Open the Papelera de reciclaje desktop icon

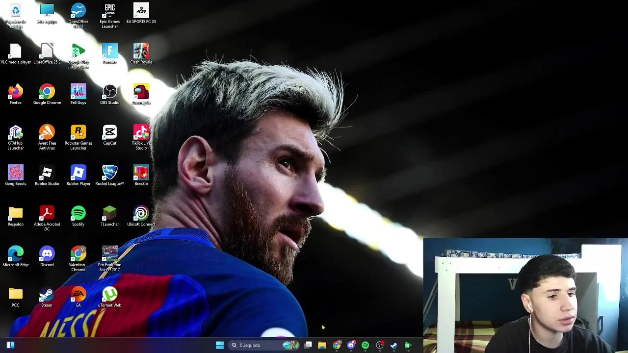click(x=16, y=16)
